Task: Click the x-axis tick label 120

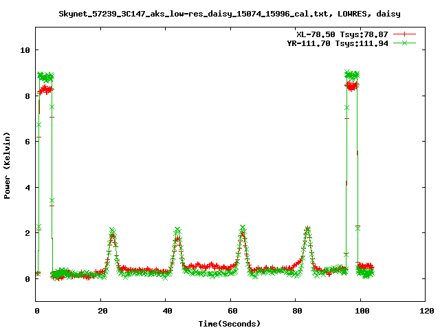Action: pos(427,311)
